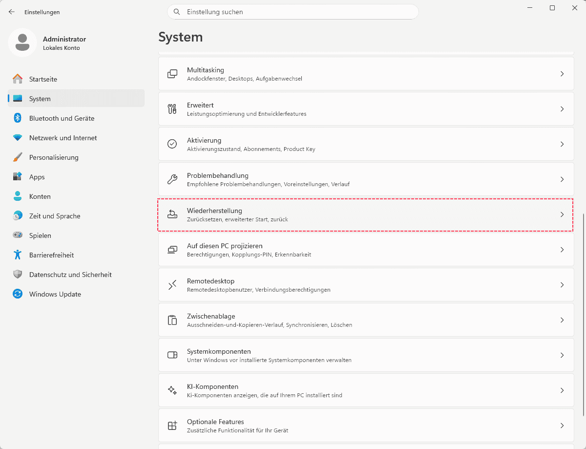Screen dimensions: 586x449
Task: Open Optionale Features via its chevron arrow
Action: click(x=562, y=426)
